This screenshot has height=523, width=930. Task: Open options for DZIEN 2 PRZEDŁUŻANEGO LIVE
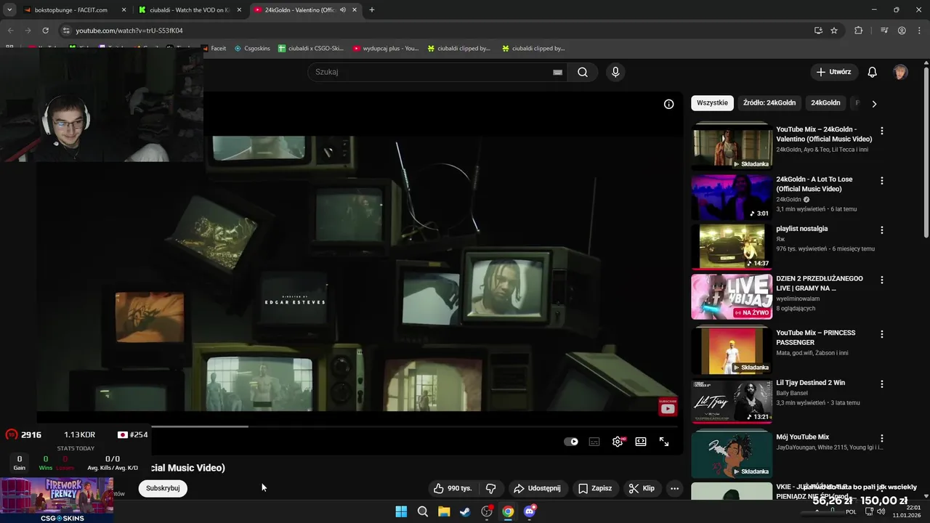point(882,280)
